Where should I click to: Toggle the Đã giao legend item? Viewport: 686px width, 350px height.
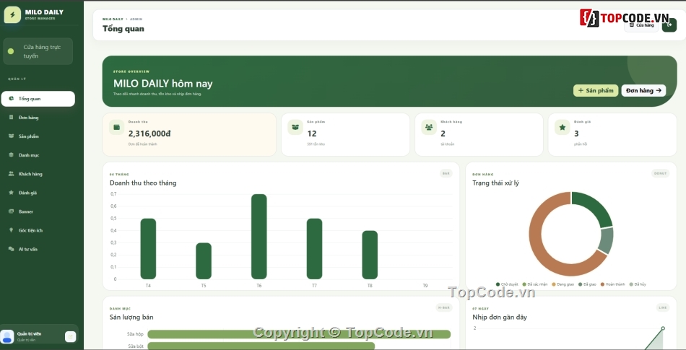(588, 284)
